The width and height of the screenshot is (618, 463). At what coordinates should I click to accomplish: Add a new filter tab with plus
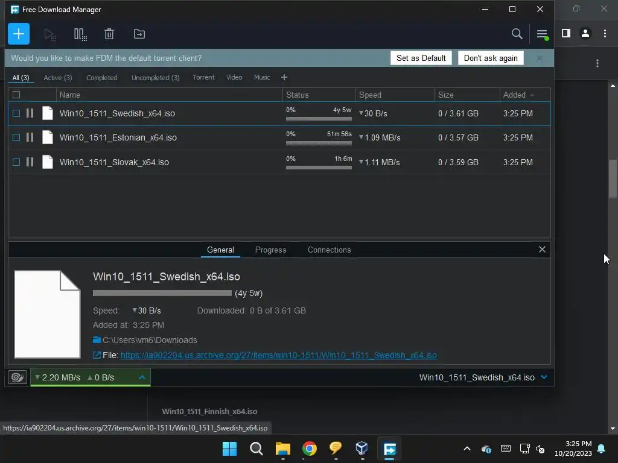pyautogui.click(x=284, y=78)
